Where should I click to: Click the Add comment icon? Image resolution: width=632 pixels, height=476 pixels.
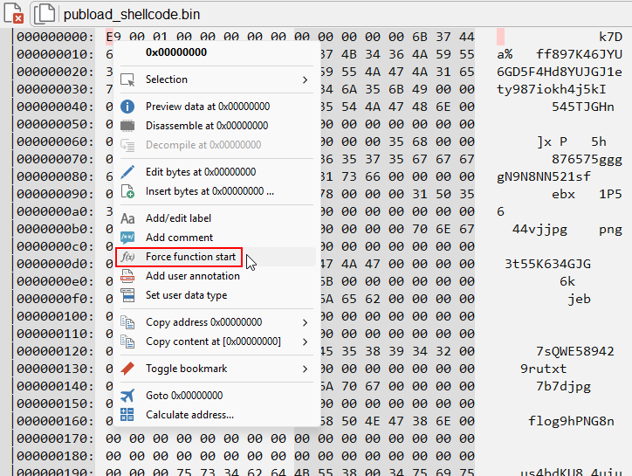point(127,238)
